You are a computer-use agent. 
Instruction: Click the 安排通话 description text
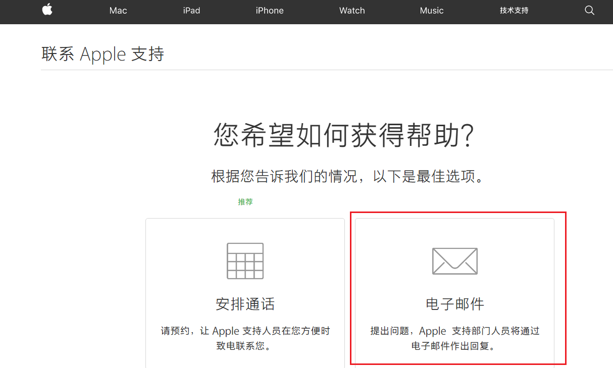click(x=245, y=339)
